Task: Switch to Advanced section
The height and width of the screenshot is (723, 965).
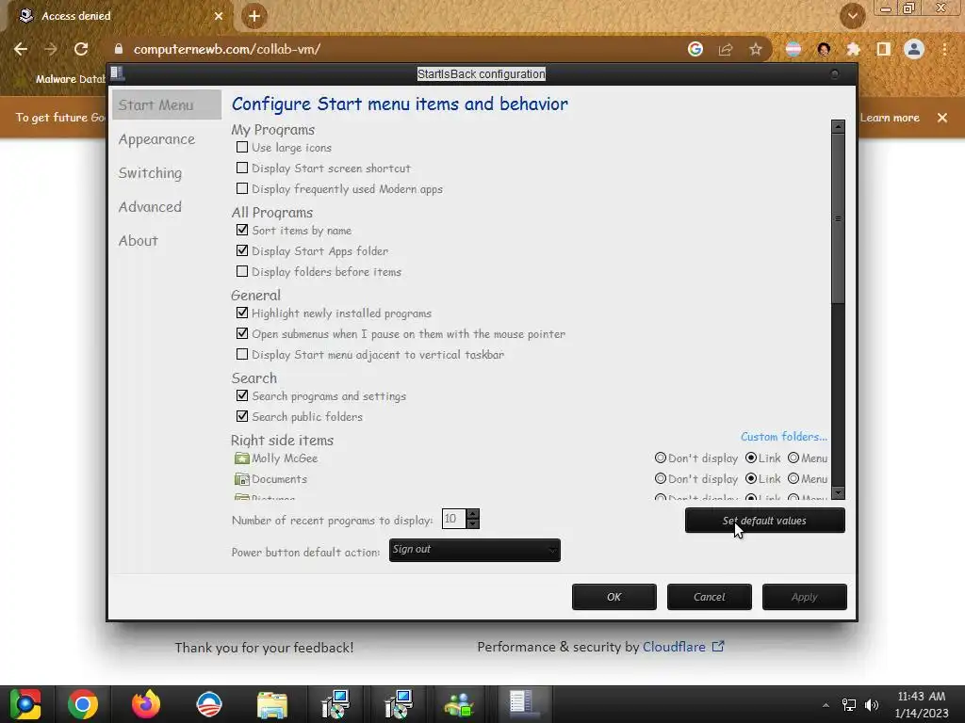Action: [150, 207]
